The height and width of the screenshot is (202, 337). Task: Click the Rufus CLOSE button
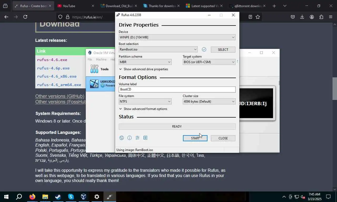pyautogui.click(x=223, y=138)
